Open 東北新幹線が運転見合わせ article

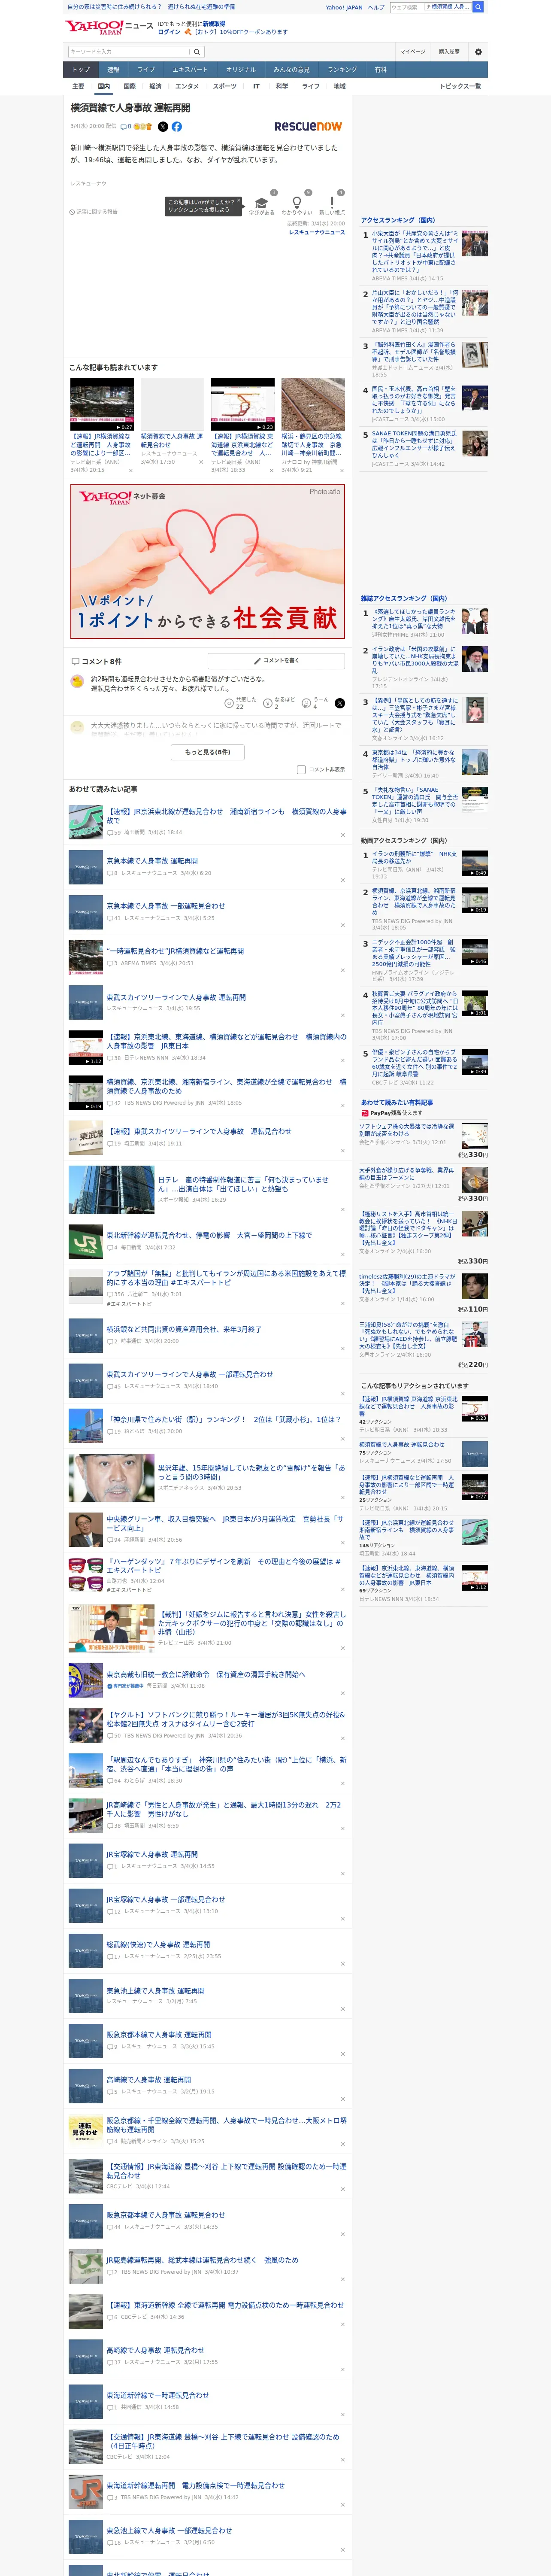tap(208, 1235)
